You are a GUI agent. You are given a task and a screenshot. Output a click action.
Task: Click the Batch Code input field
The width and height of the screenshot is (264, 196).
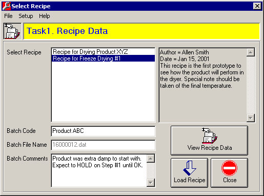103,131
